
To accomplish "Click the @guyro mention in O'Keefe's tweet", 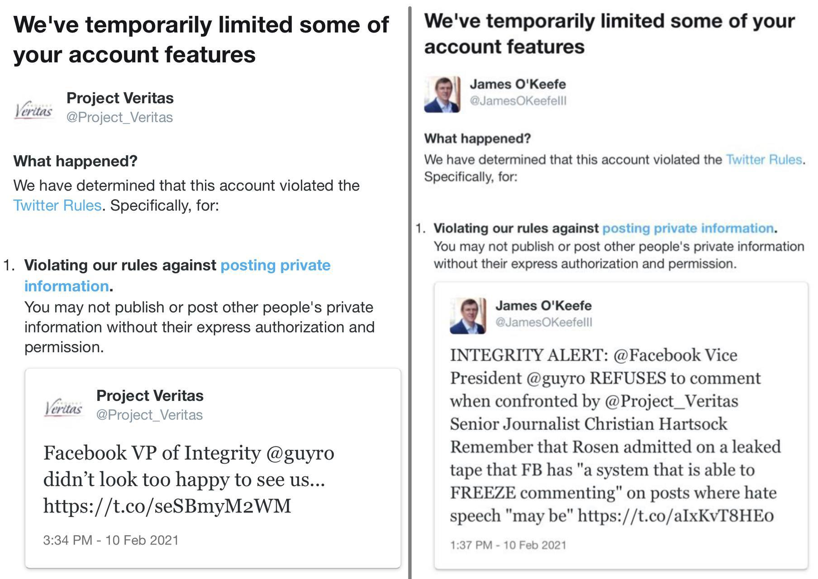I will coord(556,378).
